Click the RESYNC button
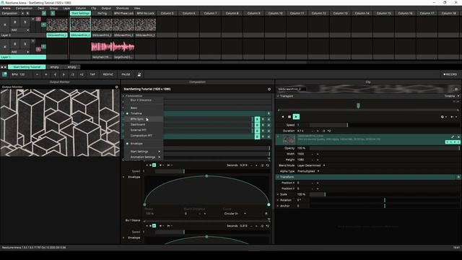This screenshot has width=462, height=260. tap(108, 74)
